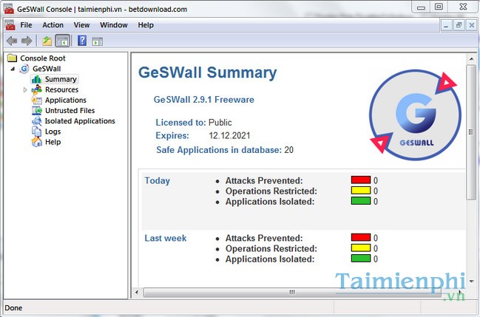Click the Forward arrow toolbar icon
This screenshot has width=480, height=317.
[x=27, y=41]
